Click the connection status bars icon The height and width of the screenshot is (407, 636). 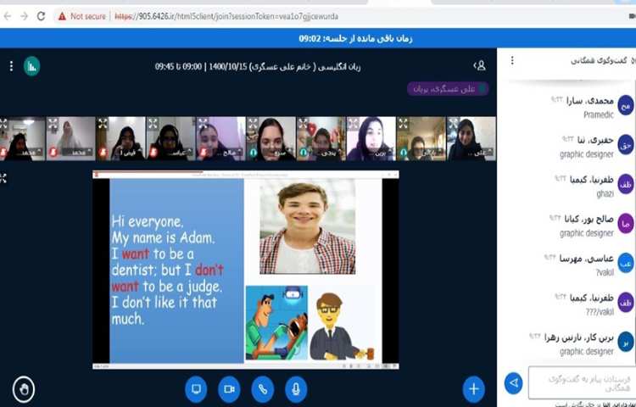pos(31,65)
